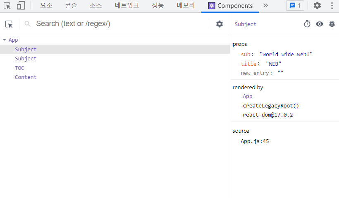Show more DevTools tabs chevron
This screenshot has height=198, width=339.
click(266, 6)
